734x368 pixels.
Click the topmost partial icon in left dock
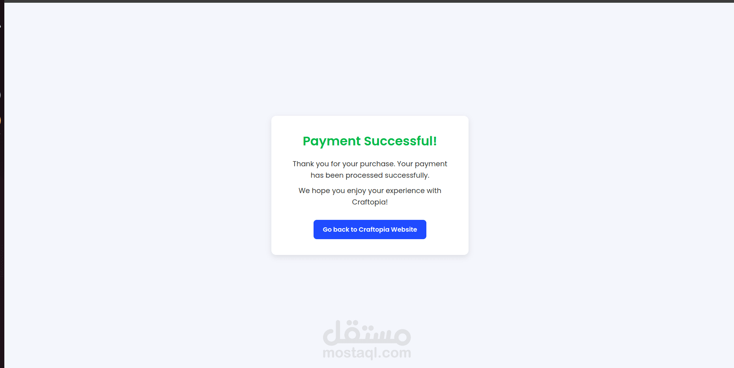[0, 26]
